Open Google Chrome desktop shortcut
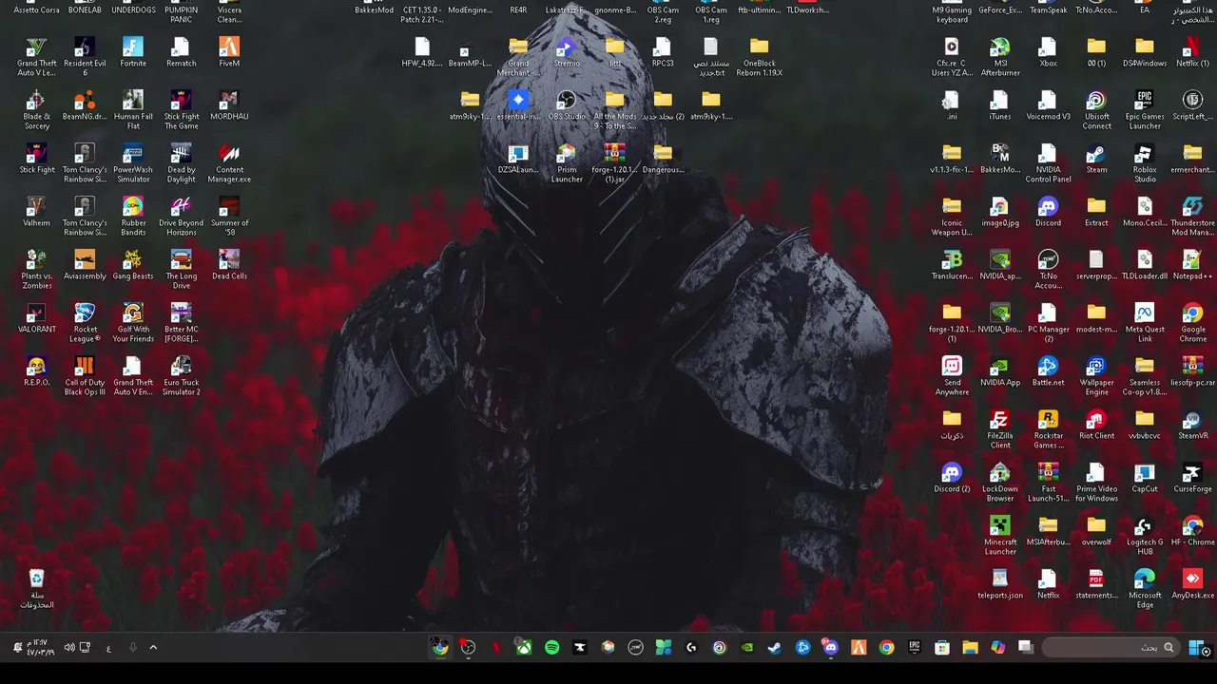Viewport: 1217px width, 684px height. [x=1192, y=323]
